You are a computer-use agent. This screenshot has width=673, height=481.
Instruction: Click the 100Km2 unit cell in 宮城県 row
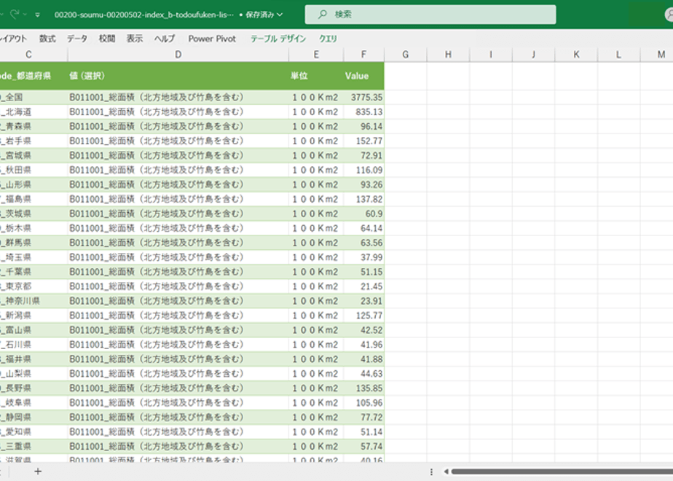pyautogui.click(x=316, y=155)
